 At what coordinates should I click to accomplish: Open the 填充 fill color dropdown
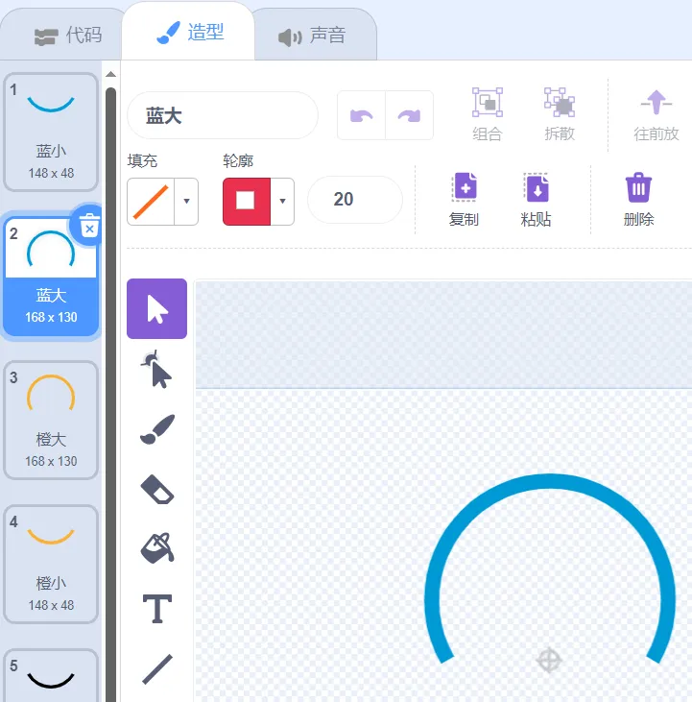(186, 201)
